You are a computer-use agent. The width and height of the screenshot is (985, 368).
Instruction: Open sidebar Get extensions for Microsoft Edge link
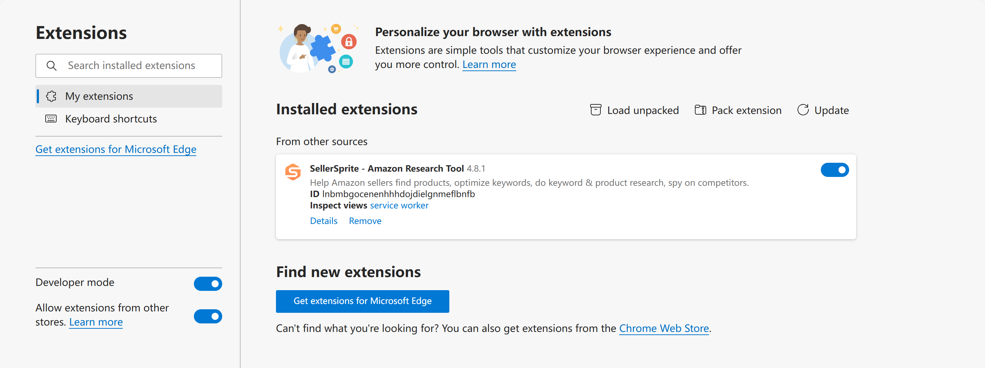point(116,149)
